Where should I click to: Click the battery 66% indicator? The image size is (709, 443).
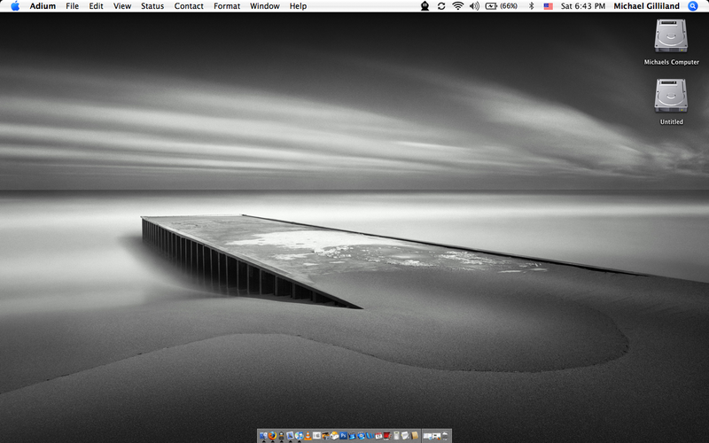[x=501, y=6]
